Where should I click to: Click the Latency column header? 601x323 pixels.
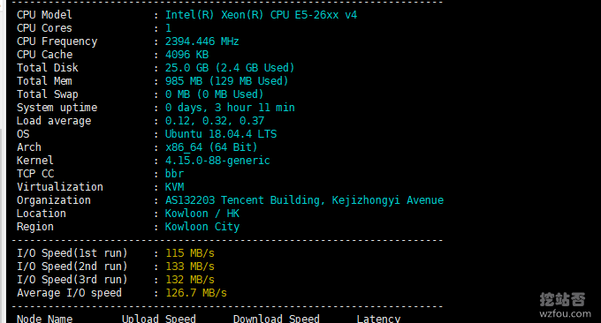pos(378,319)
